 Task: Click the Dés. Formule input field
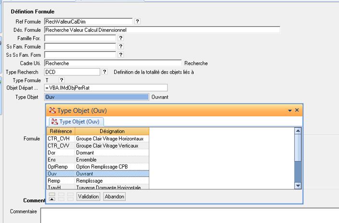(162, 30)
